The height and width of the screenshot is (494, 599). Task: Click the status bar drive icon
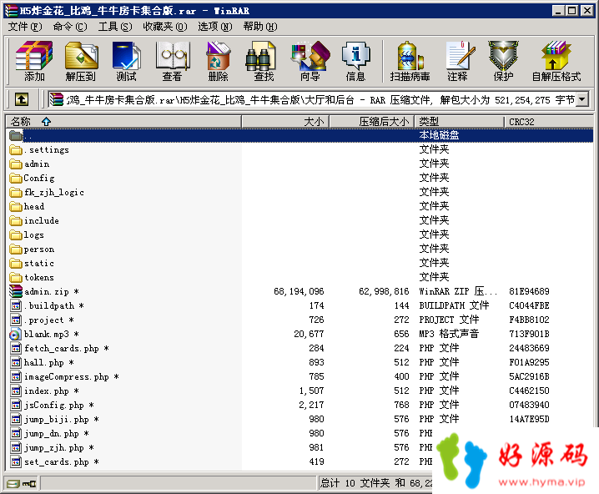click(13, 484)
